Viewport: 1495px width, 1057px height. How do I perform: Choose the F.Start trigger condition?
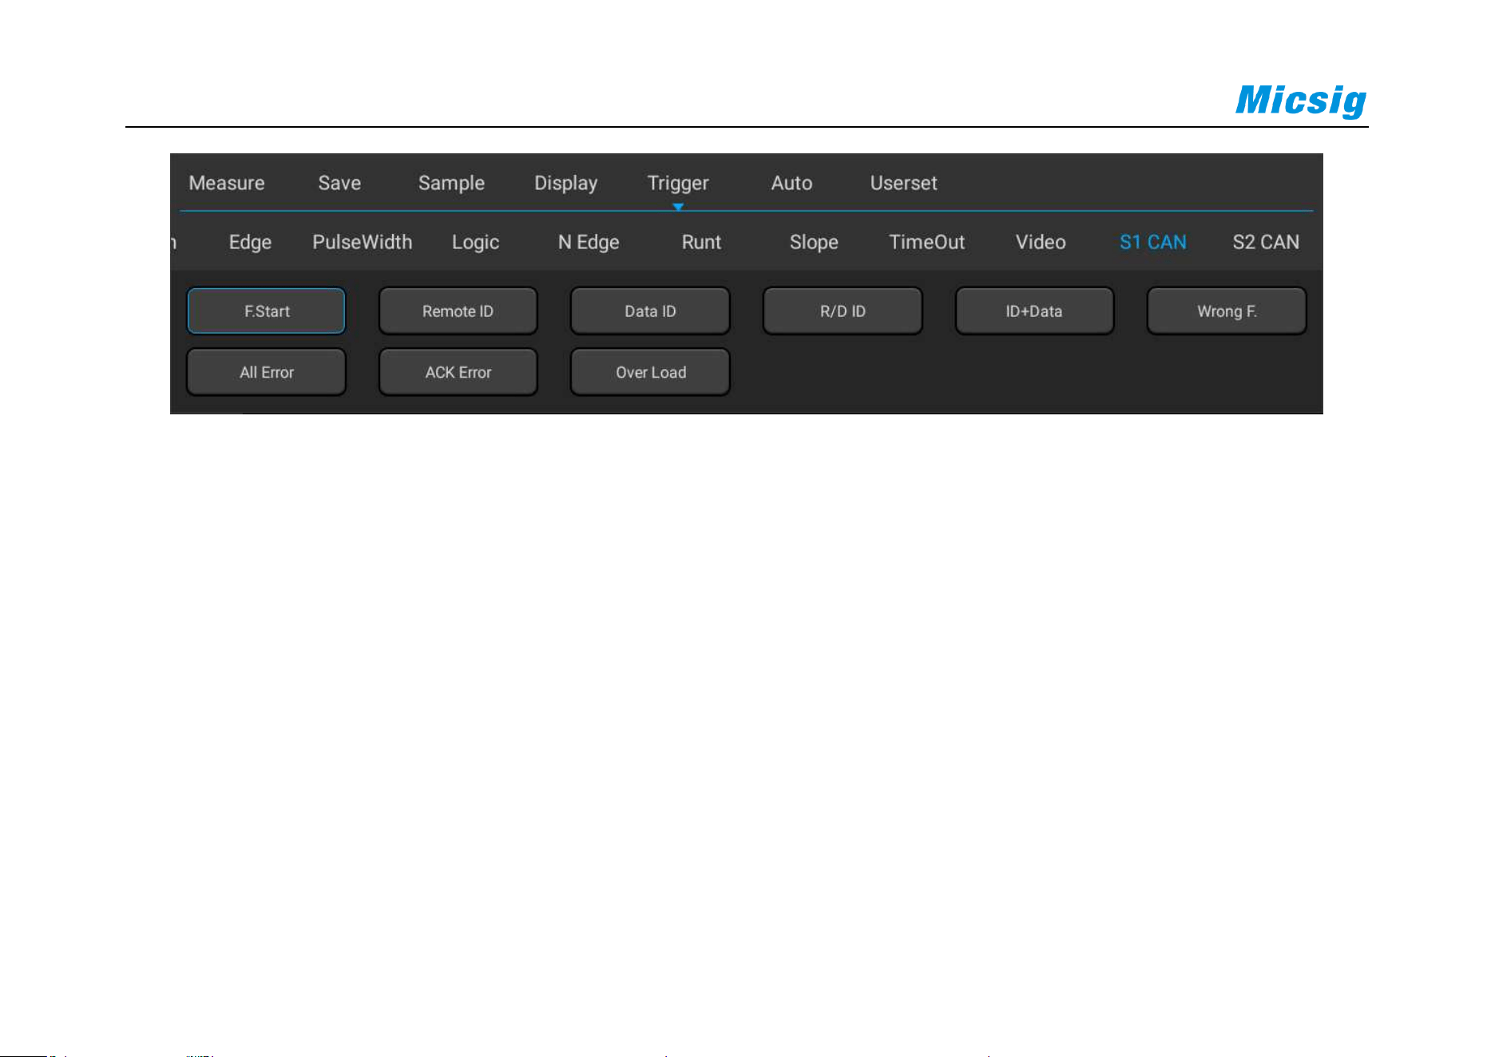[266, 311]
